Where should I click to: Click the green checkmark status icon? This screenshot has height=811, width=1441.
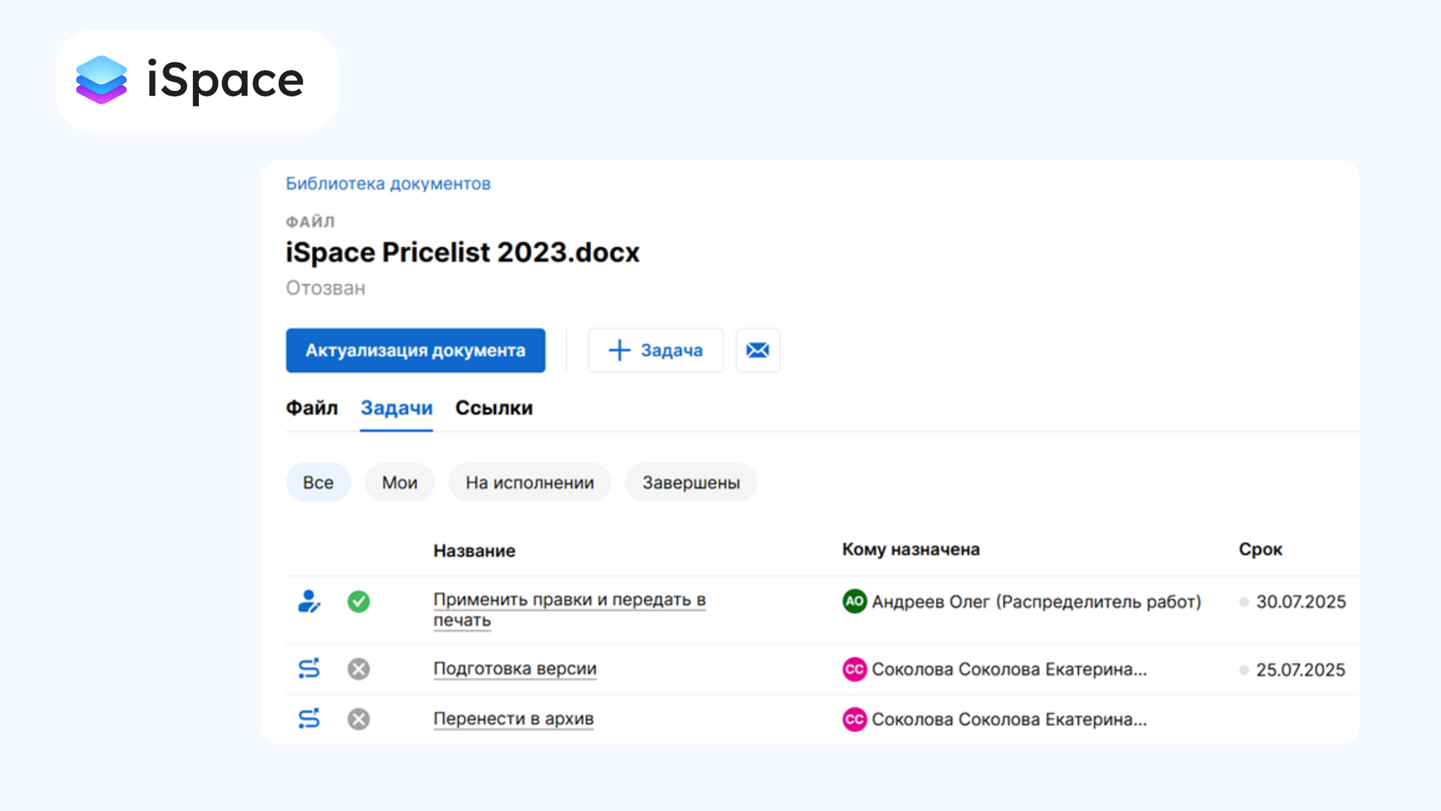[359, 602]
